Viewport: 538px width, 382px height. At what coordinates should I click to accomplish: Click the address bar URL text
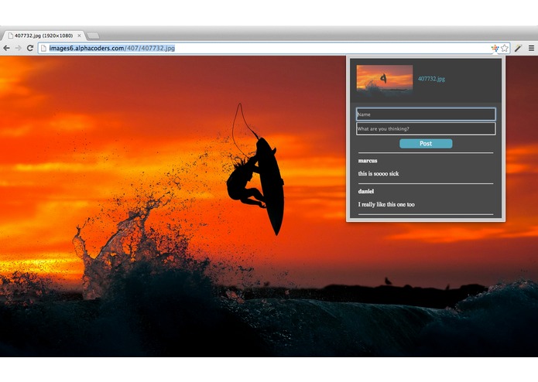click(x=111, y=48)
